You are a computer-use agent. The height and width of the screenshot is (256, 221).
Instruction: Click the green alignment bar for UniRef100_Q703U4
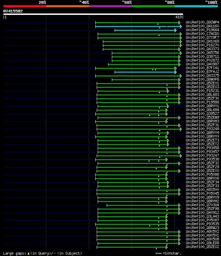click(144, 205)
